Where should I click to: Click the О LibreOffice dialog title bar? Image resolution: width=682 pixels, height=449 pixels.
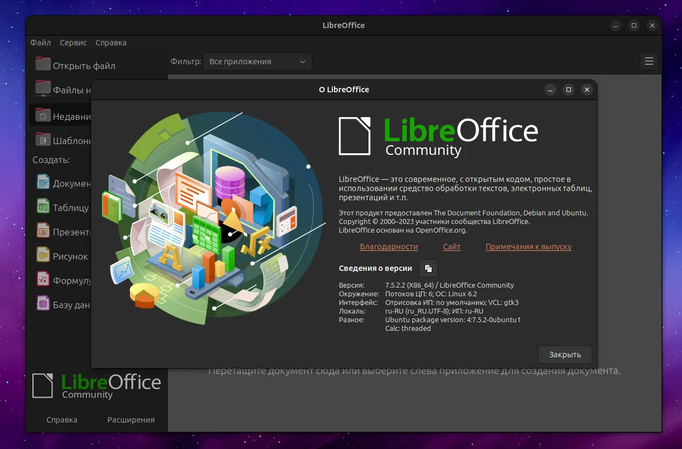pyautogui.click(x=344, y=90)
